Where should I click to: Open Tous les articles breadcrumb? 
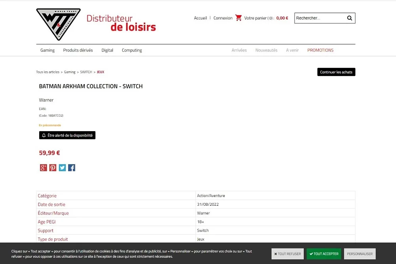click(x=48, y=72)
